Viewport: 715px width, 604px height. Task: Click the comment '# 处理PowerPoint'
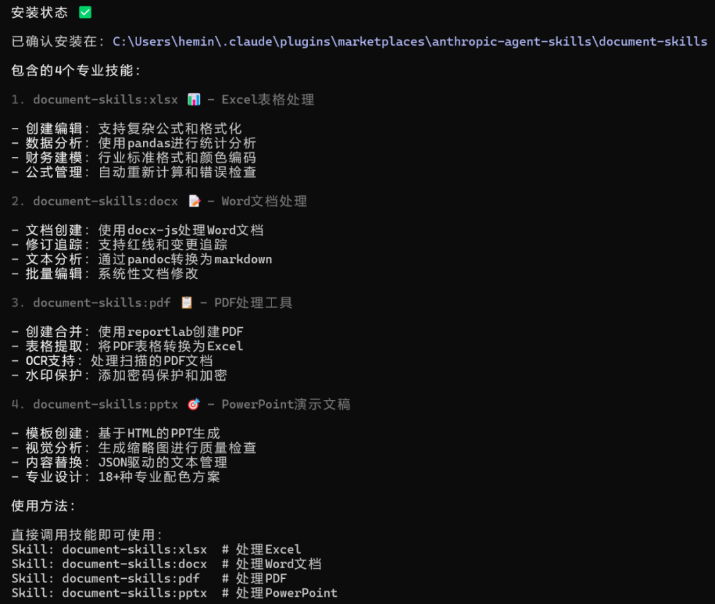tap(279, 593)
